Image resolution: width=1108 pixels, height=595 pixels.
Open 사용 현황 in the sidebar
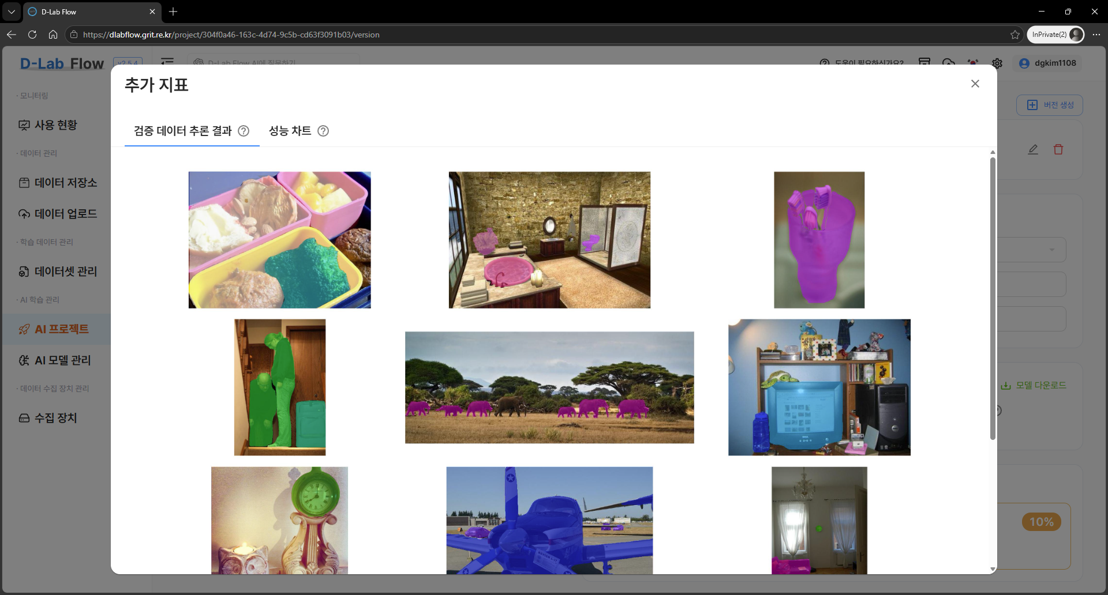[56, 125]
